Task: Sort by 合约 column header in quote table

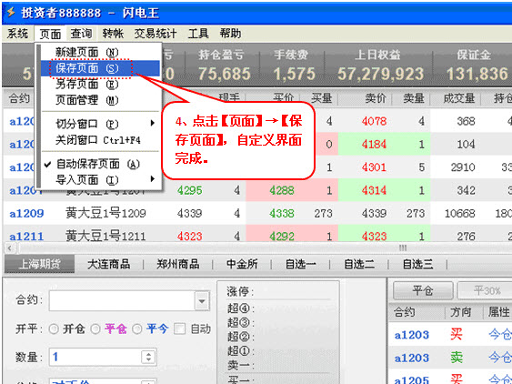Action: coord(19,98)
